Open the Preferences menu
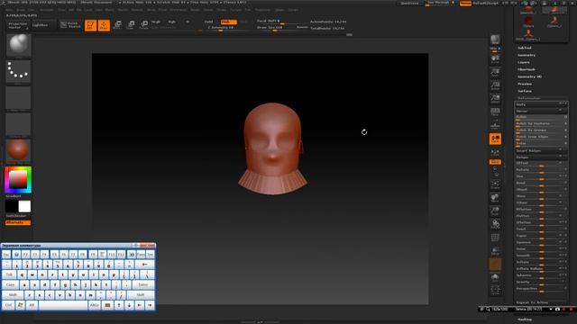The height and width of the screenshot is (324, 577). [x=179, y=10]
